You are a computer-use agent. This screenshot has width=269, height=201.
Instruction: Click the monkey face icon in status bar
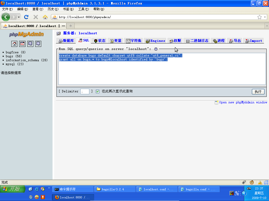[252, 182]
